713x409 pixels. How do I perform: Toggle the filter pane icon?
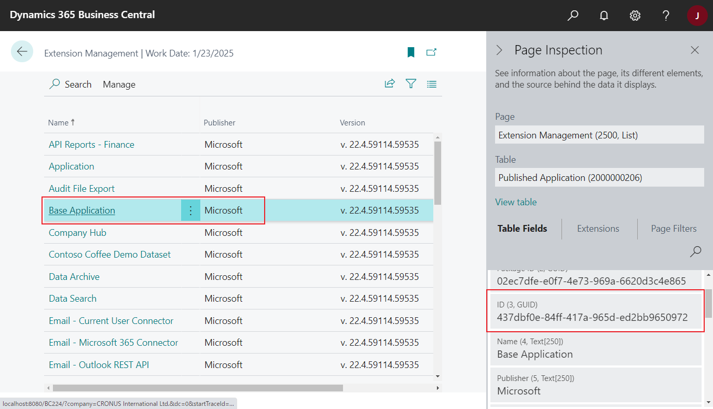click(410, 83)
